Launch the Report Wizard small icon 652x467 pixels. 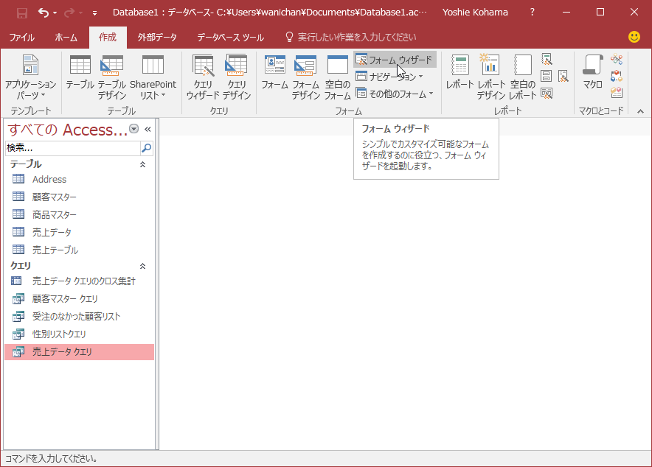coord(547,60)
